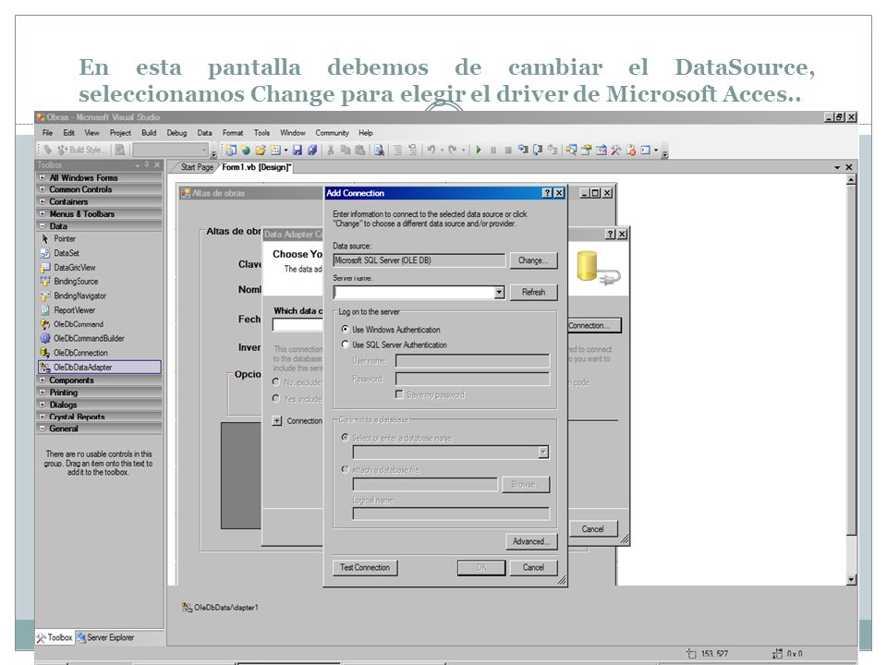Click the Open File folder icon
The height and width of the screenshot is (665, 887).
pyautogui.click(x=261, y=150)
